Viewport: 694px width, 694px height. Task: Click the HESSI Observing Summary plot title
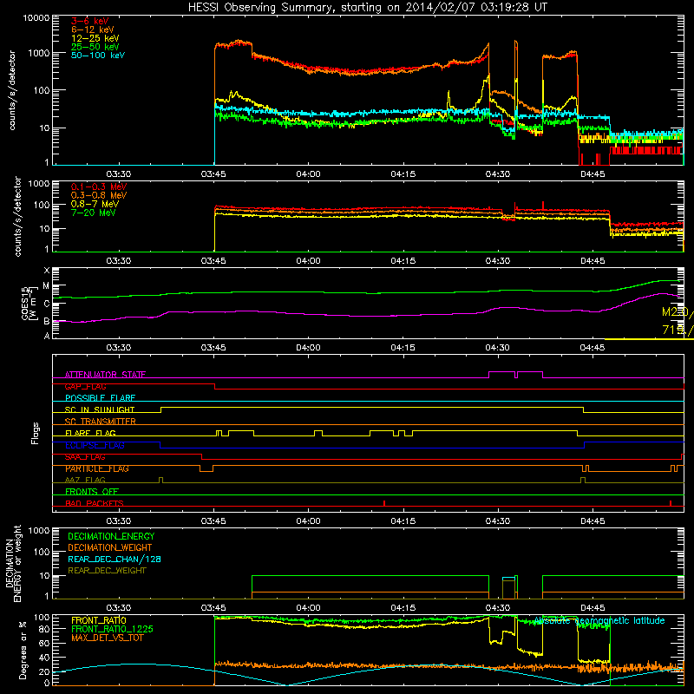tap(368, 8)
